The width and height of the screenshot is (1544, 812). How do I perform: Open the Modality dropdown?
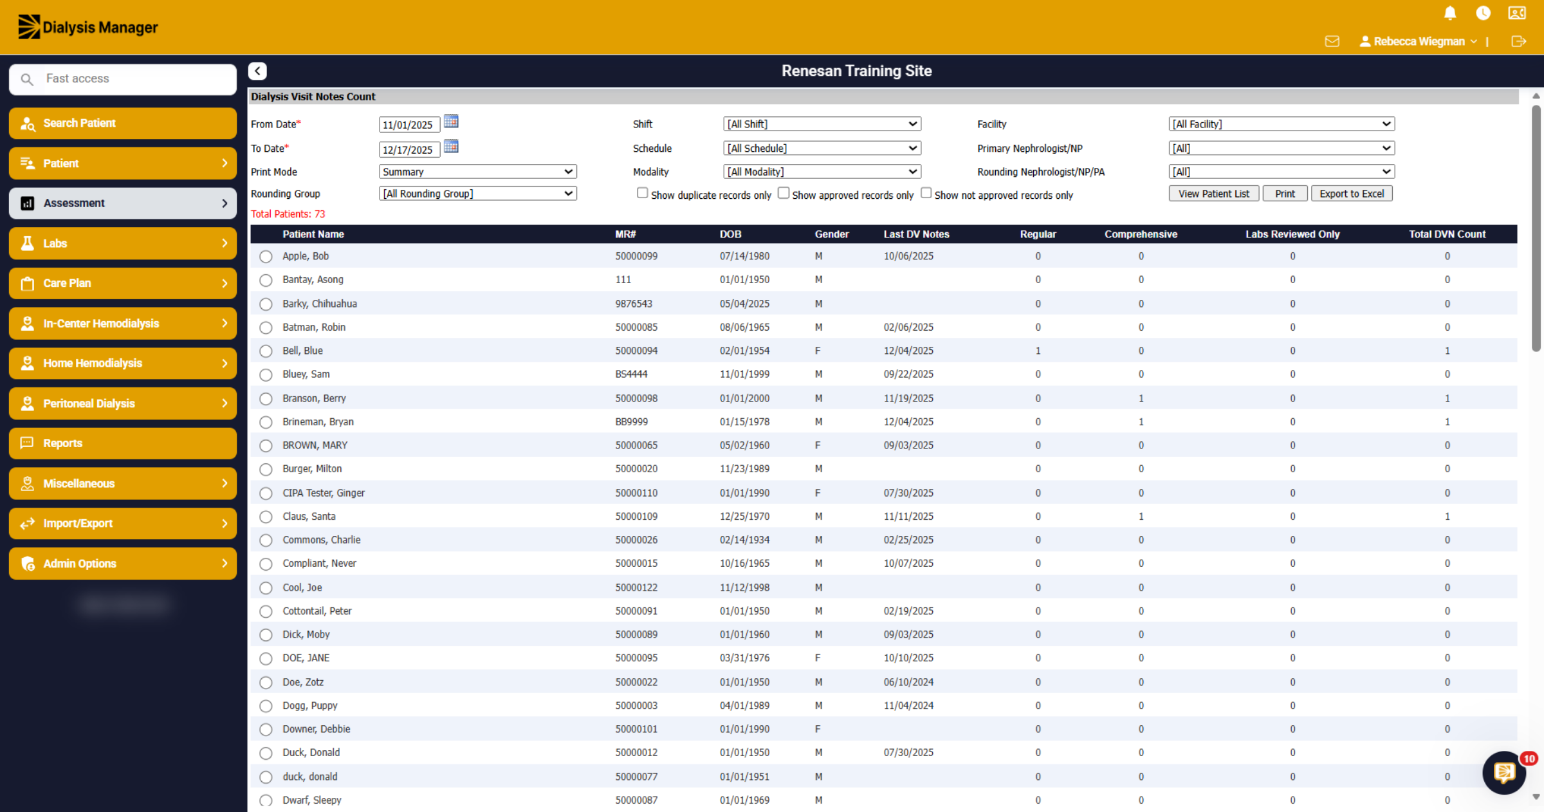[x=822, y=172]
